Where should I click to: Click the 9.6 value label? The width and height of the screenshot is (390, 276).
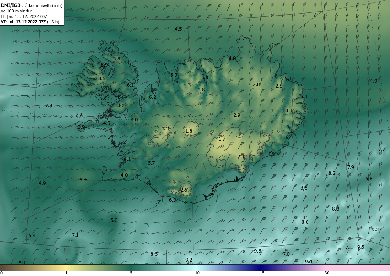257,251
